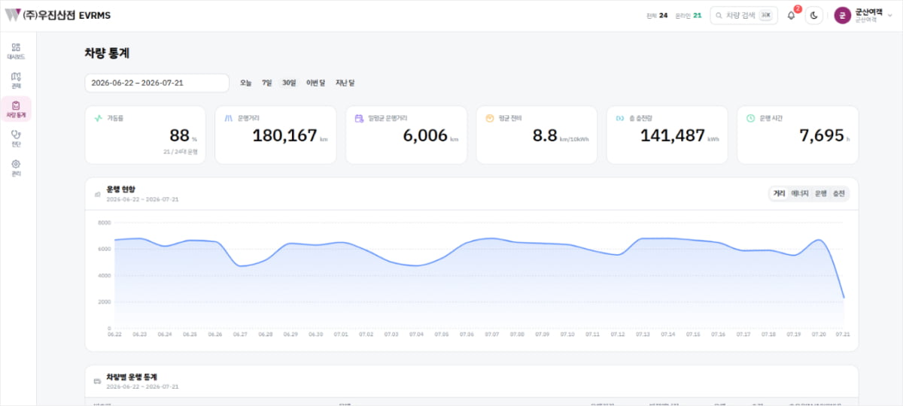Select the 이번 달 quick range
The height and width of the screenshot is (406, 903).
(315, 83)
